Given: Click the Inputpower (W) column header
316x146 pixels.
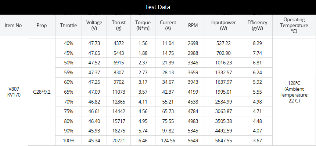Looking at the screenshot, I should 223,26.
